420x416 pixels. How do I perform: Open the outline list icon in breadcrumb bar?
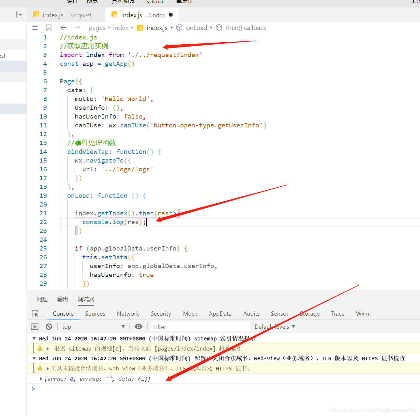click(x=34, y=28)
